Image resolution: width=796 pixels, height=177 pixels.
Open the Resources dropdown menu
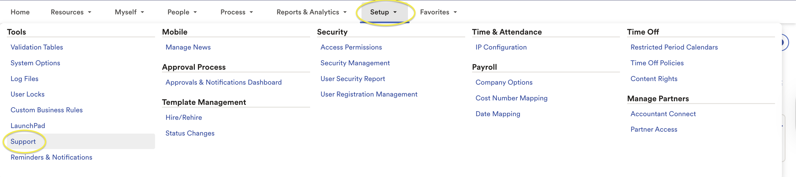[x=71, y=12]
